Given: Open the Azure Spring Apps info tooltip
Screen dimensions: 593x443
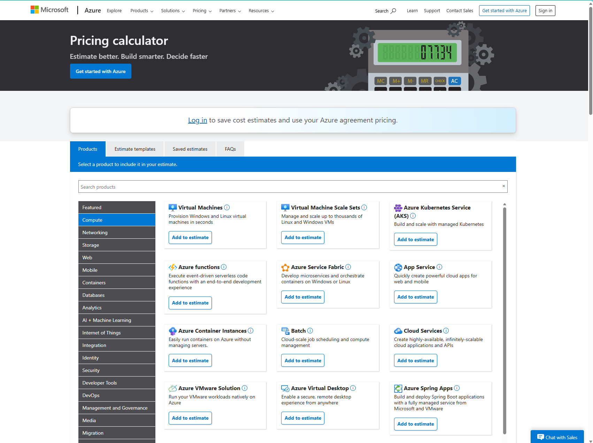Looking at the screenshot, I should [x=456, y=388].
